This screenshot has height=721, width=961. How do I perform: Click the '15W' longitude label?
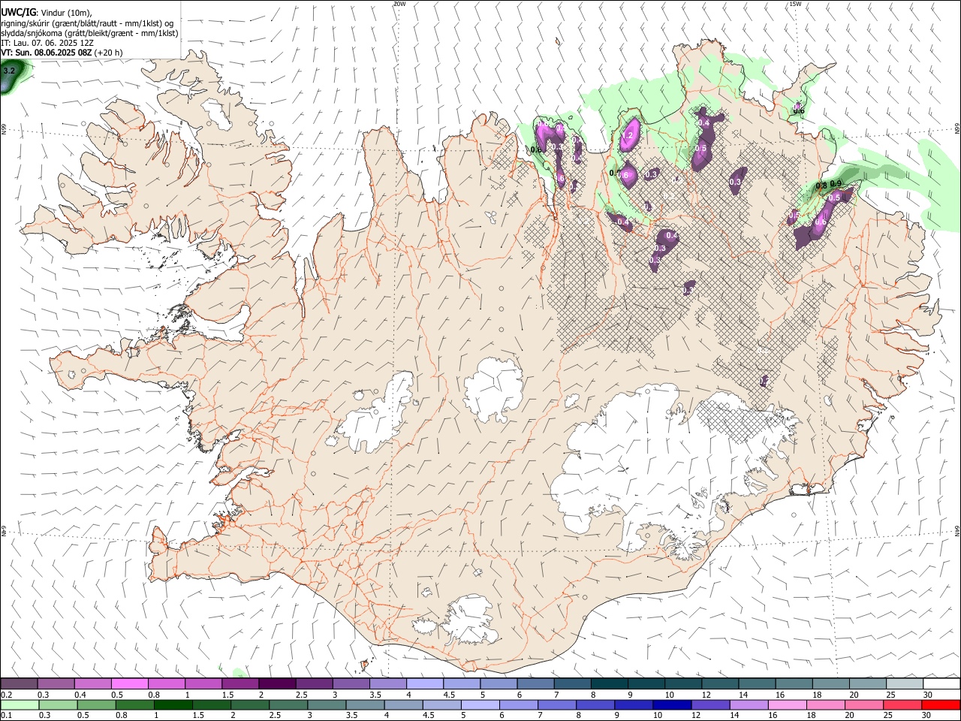[x=795, y=4]
